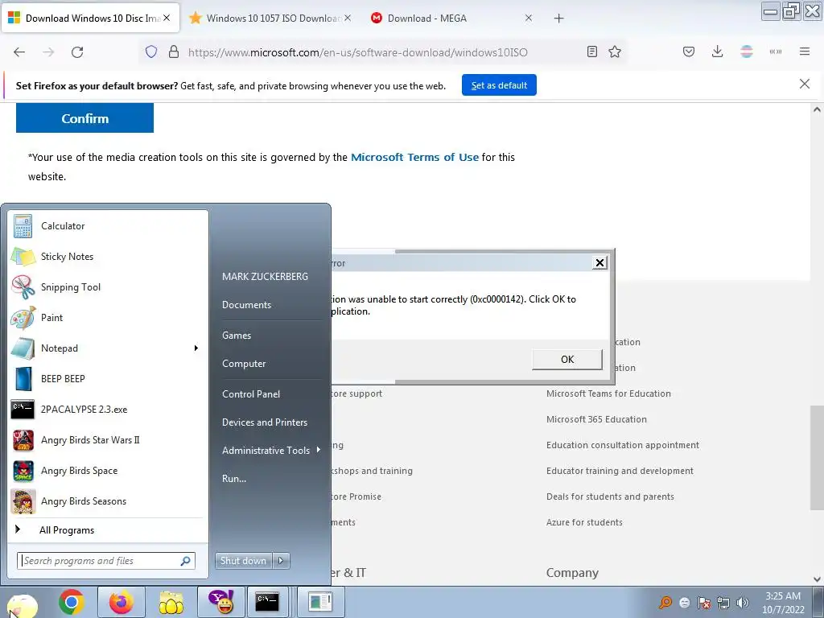
Task: Click the Start orb on taskbar
Action: pos(22,604)
